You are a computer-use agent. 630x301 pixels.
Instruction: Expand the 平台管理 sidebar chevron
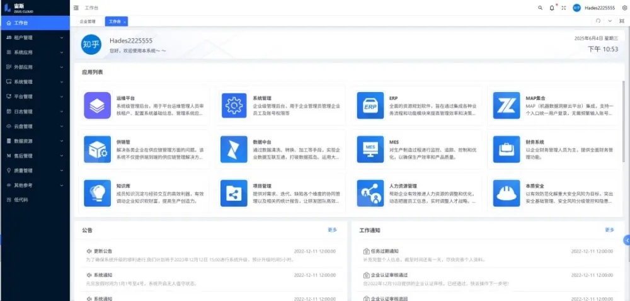click(62, 97)
